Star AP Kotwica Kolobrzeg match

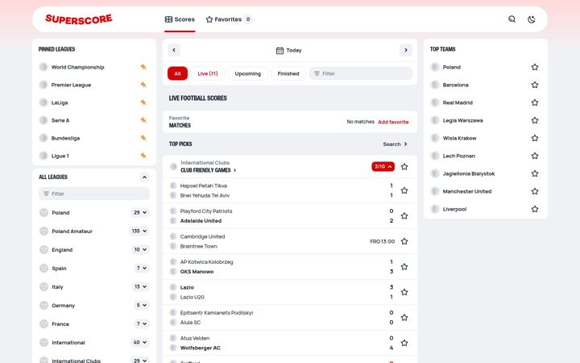coord(404,267)
